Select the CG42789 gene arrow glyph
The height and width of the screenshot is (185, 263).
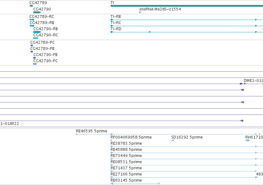31,6
